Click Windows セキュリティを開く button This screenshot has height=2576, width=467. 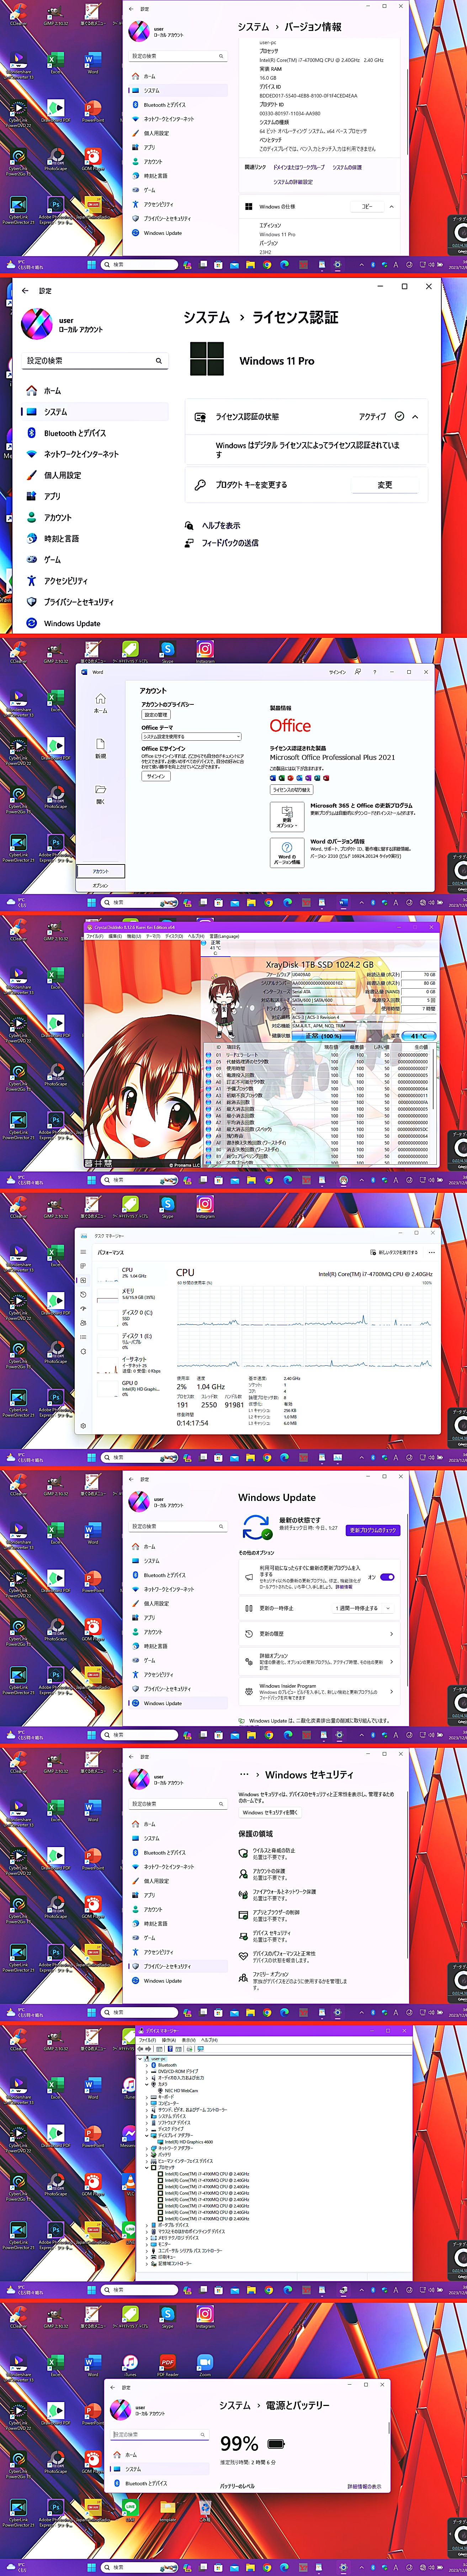[x=270, y=1812]
